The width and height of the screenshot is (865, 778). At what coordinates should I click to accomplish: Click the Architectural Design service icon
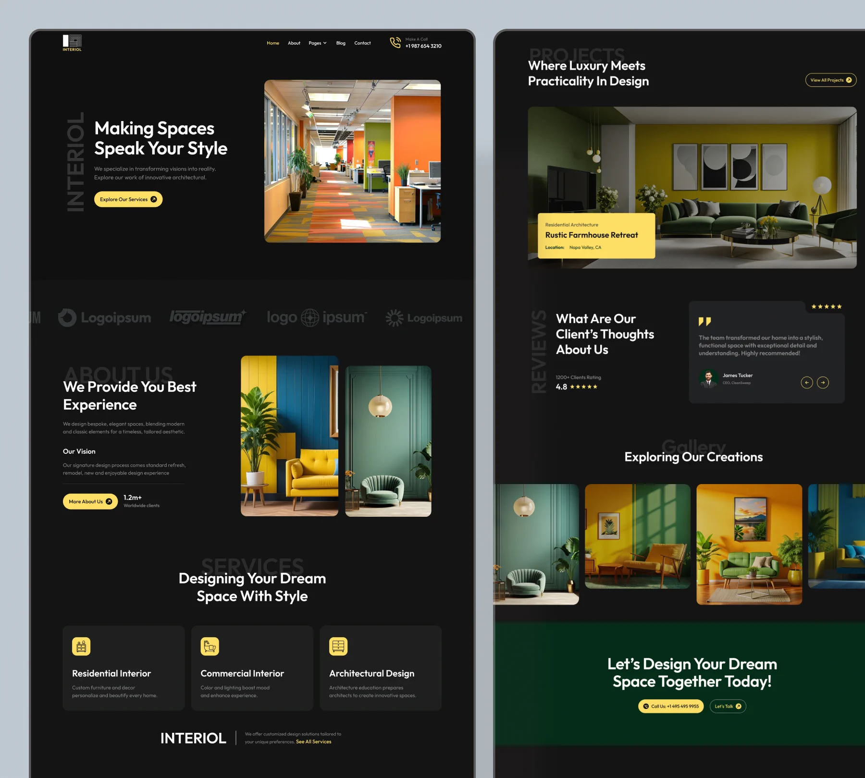coord(338,646)
